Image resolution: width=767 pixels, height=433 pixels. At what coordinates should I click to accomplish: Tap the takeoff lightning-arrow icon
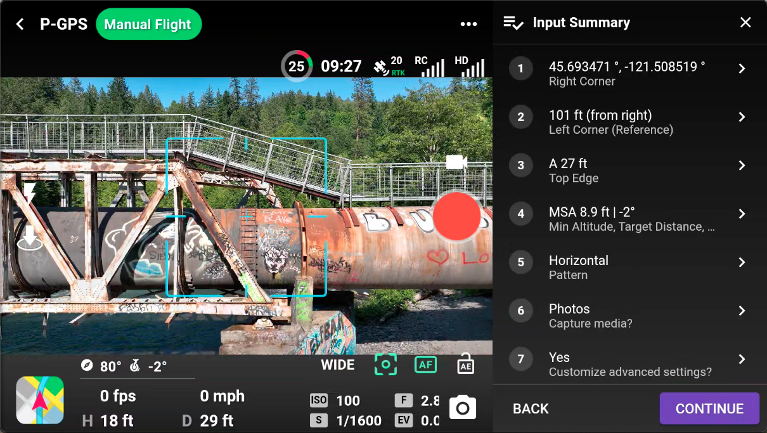[x=29, y=193]
